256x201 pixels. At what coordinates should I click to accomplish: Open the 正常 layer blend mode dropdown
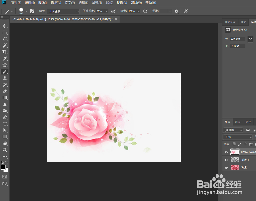pyautogui.click(x=238, y=137)
